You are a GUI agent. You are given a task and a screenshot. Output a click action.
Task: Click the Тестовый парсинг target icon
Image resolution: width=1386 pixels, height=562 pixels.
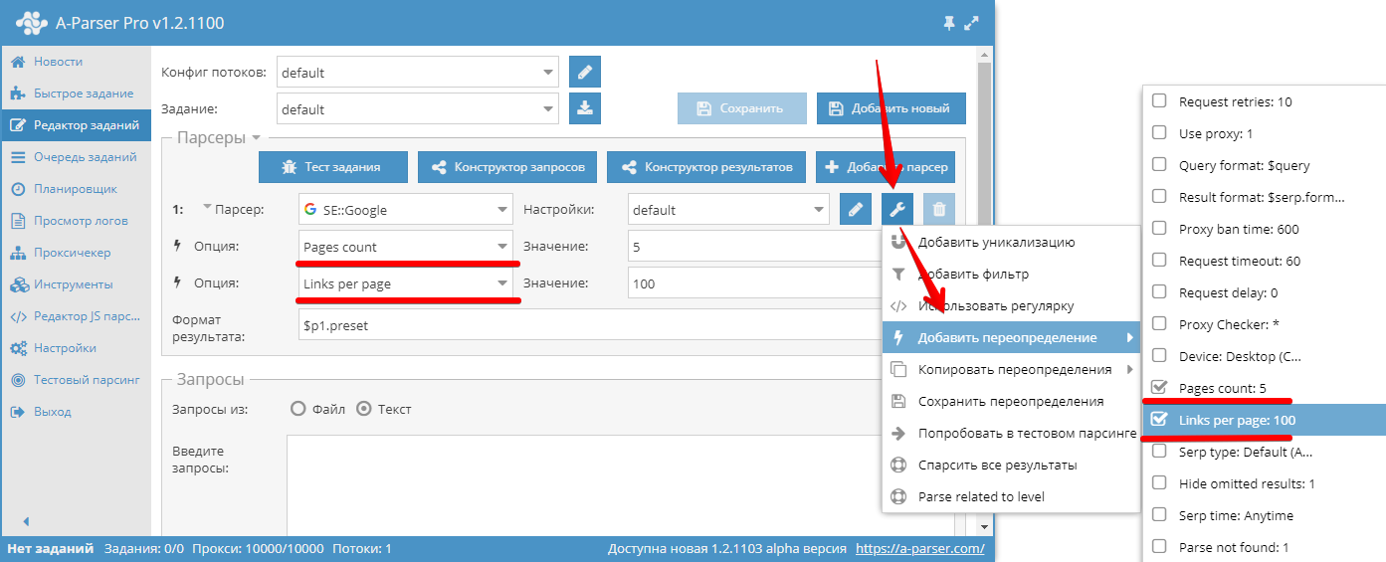coord(18,380)
